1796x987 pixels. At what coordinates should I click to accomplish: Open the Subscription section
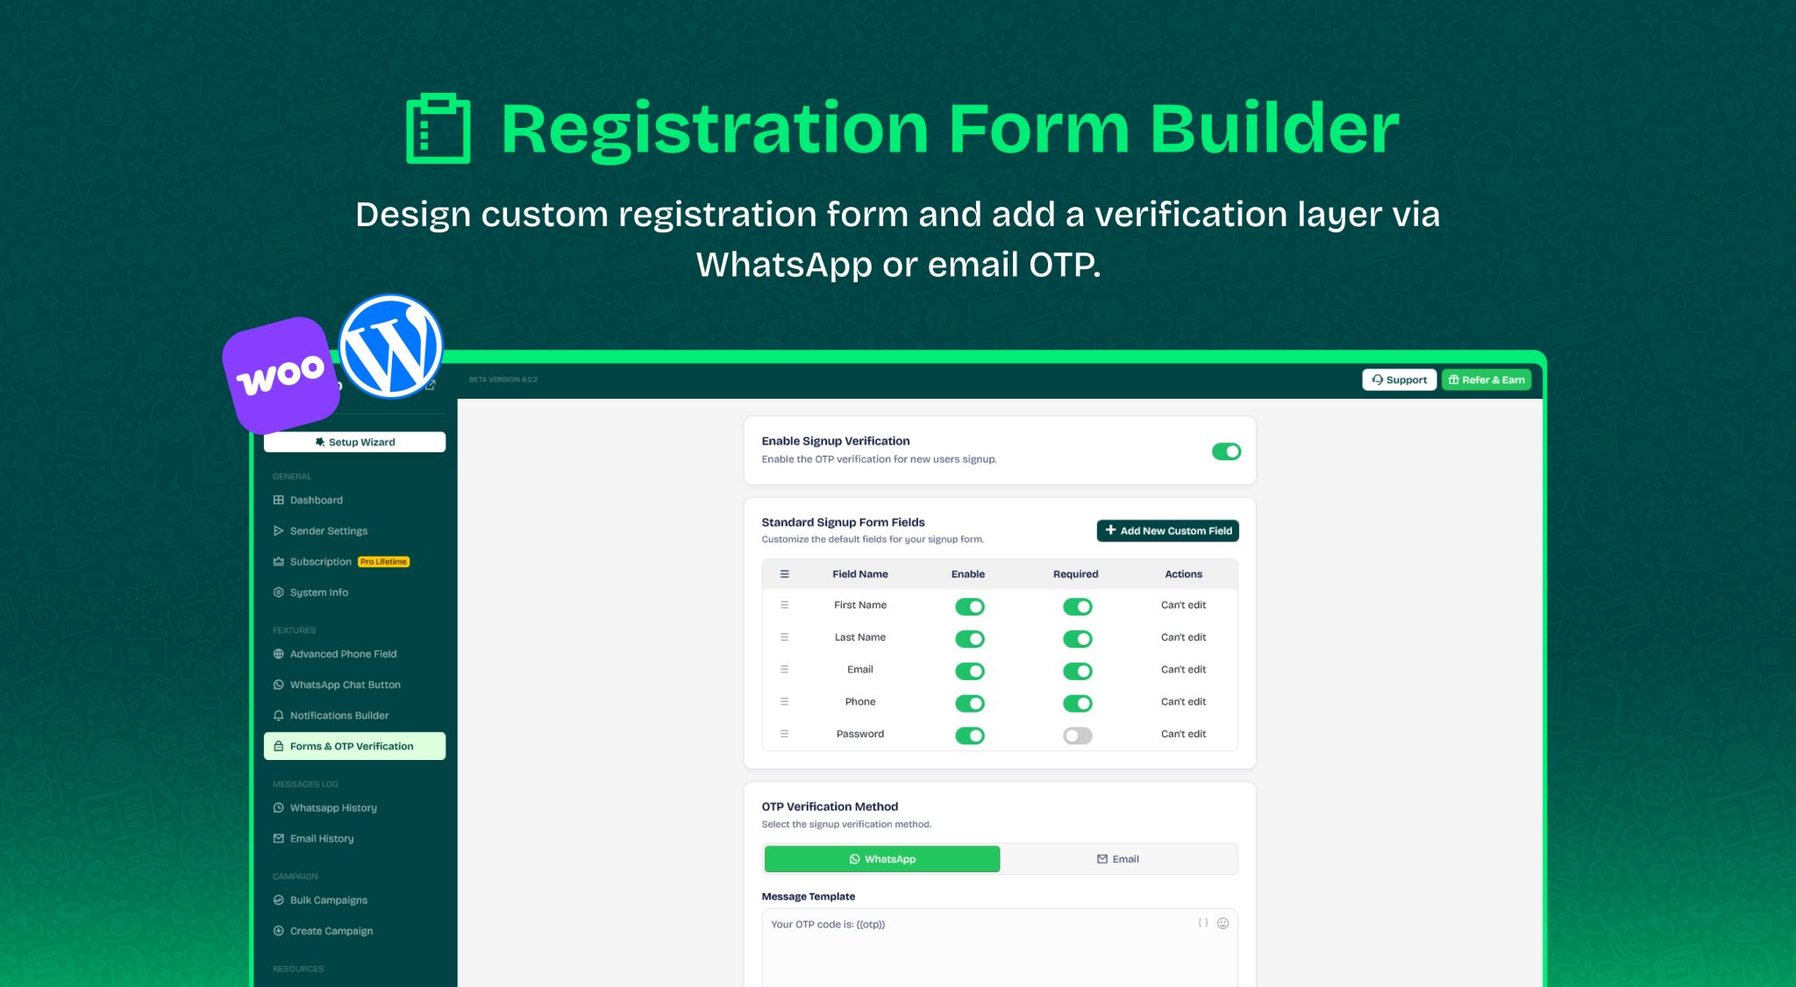point(321,561)
